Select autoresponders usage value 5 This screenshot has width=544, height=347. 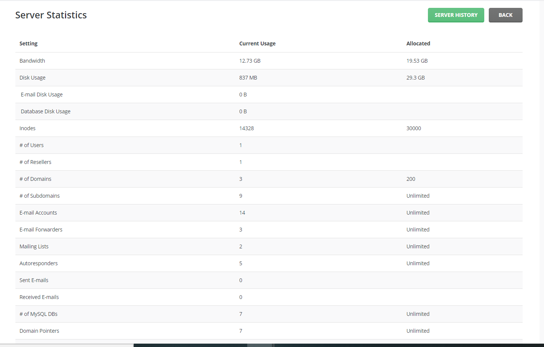(241, 263)
